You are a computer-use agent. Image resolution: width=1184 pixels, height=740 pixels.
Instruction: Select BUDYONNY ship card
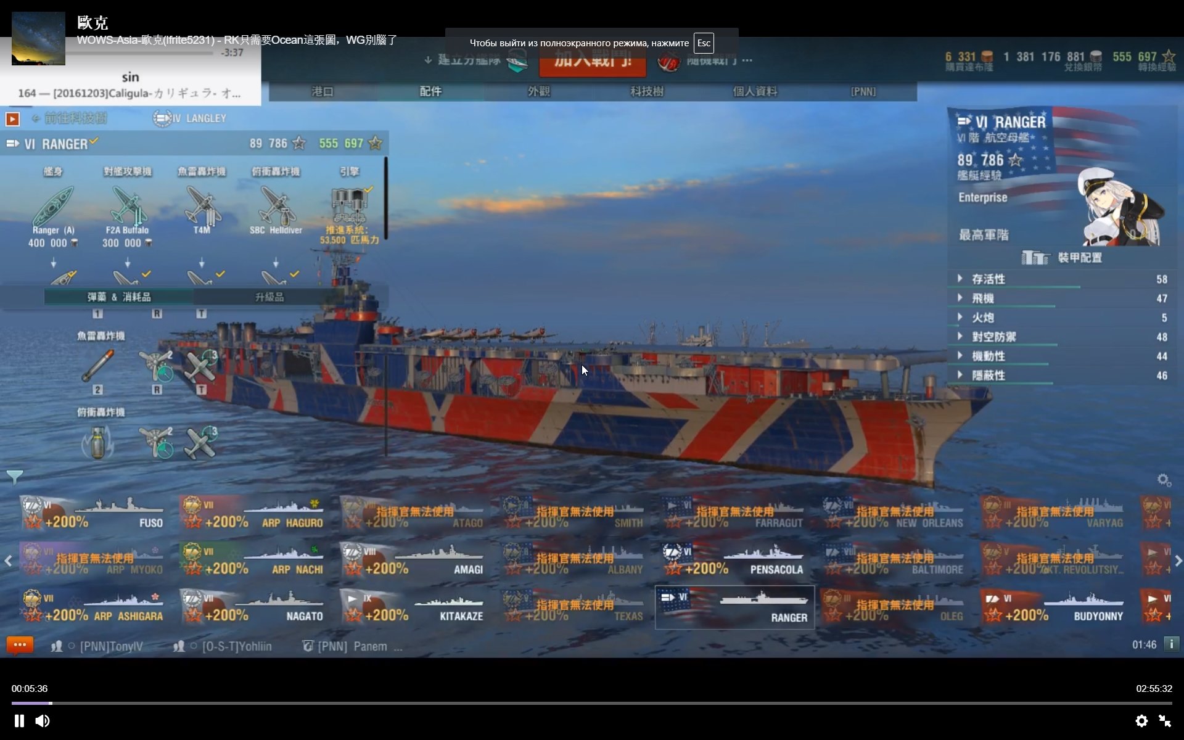click(x=1054, y=607)
